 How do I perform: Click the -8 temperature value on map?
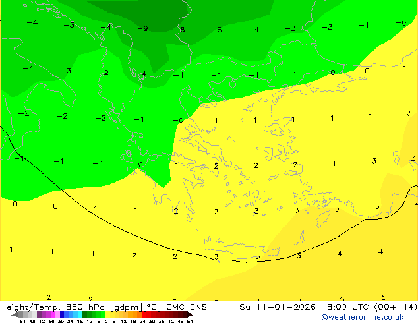point(180,29)
